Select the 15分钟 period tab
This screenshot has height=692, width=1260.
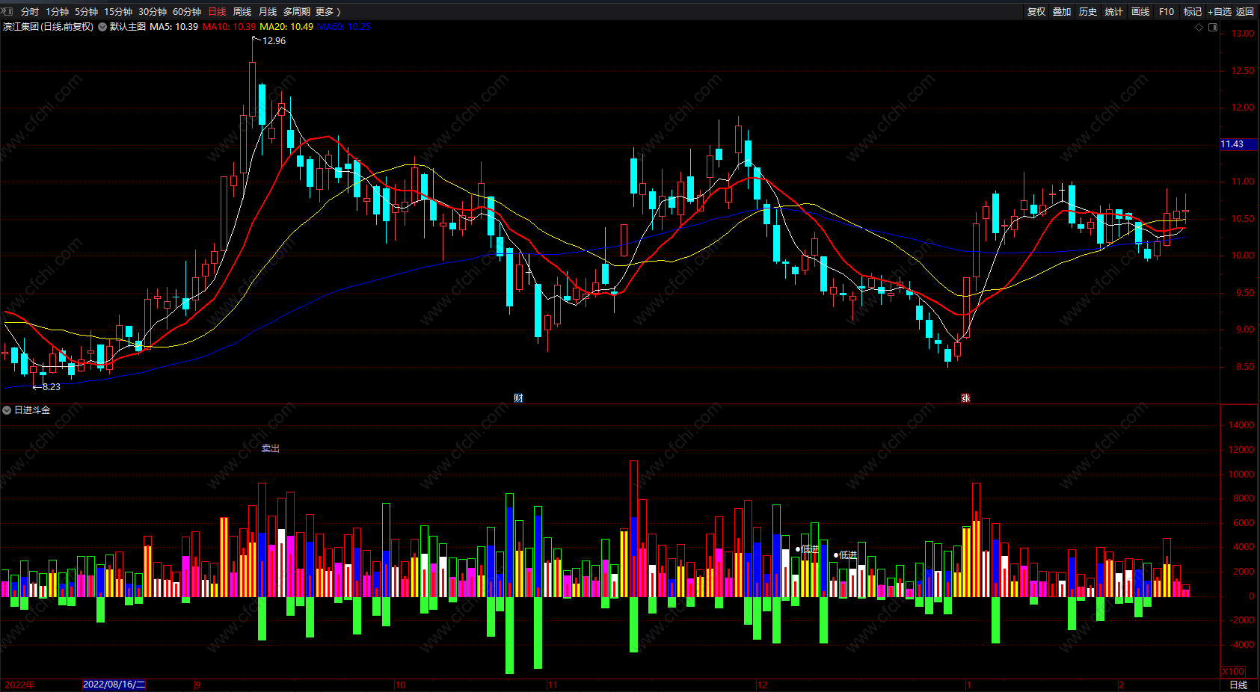click(118, 11)
